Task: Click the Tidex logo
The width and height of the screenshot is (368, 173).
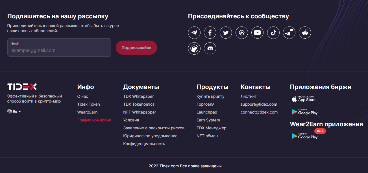Action: click(22, 86)
